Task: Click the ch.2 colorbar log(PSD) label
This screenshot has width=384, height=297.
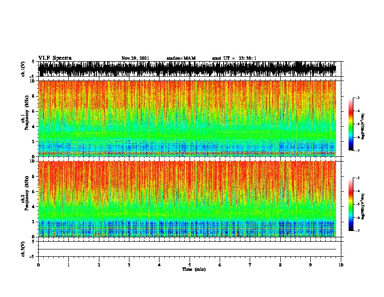Action: point(363,206)
